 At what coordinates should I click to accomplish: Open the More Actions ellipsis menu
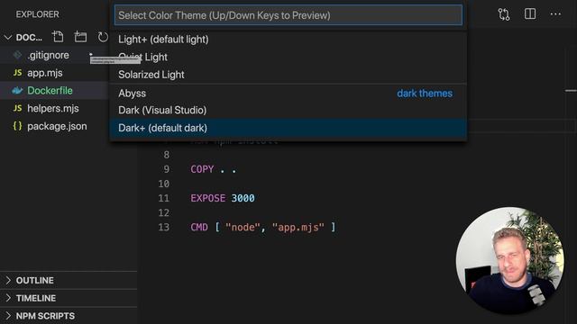[555, 14]
